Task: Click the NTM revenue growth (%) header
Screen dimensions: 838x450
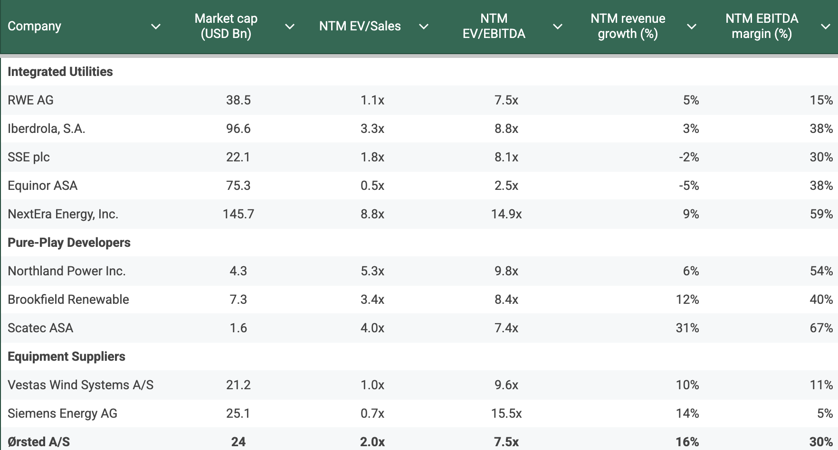Action: coord(628,26)
